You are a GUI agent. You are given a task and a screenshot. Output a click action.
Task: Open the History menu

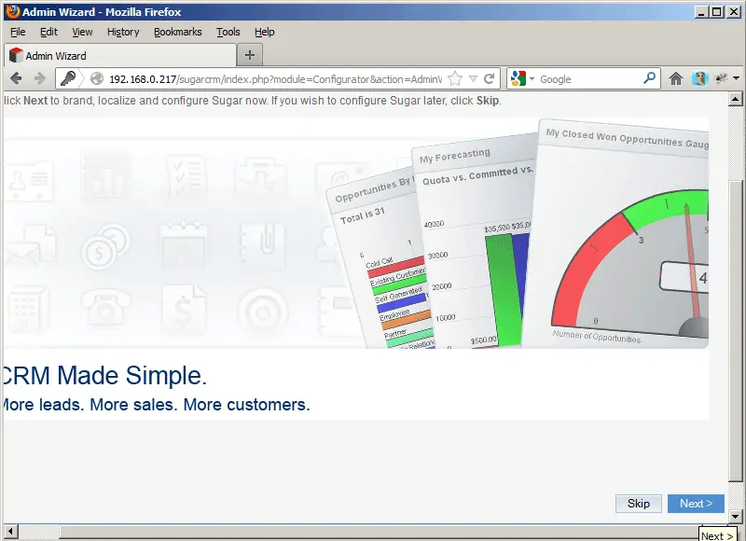[x=123, y=32]
